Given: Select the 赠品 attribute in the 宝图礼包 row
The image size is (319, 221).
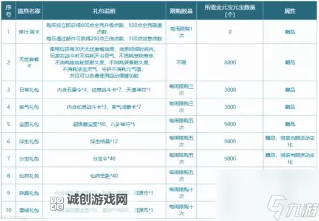Looking at the screenshot, I should pos(290,124).
